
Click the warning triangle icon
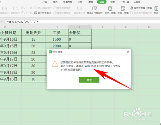55,64
